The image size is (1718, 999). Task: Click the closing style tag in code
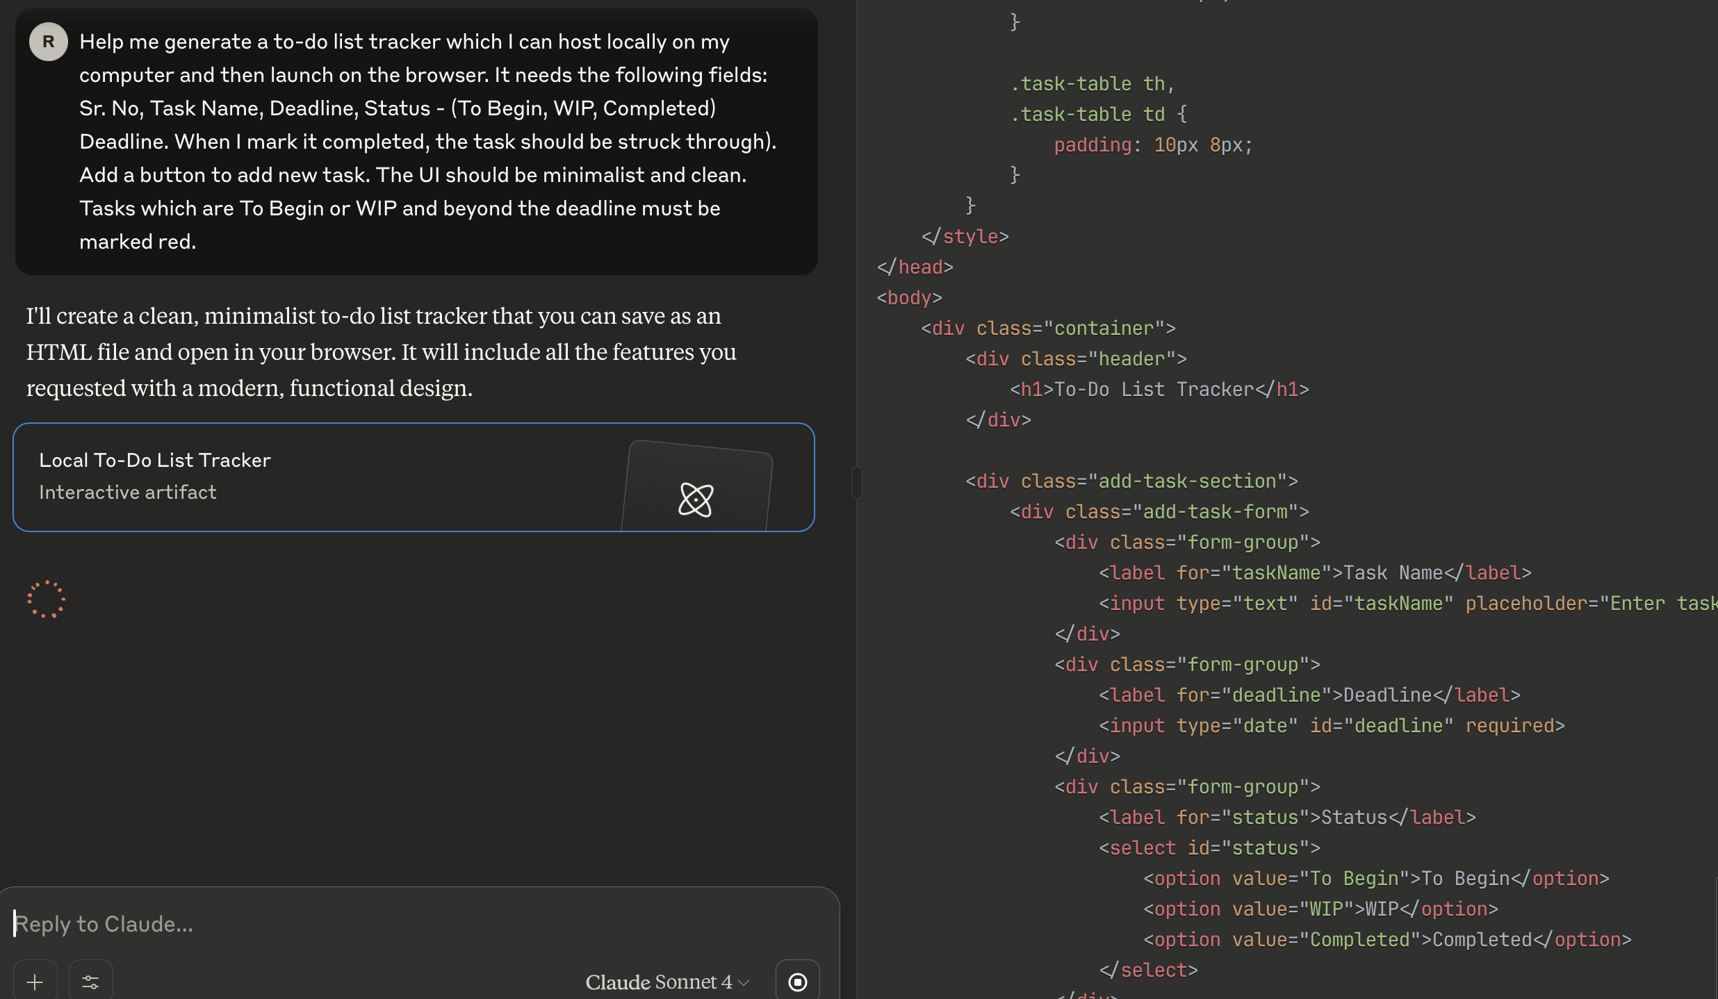click(x=965, y=236)
